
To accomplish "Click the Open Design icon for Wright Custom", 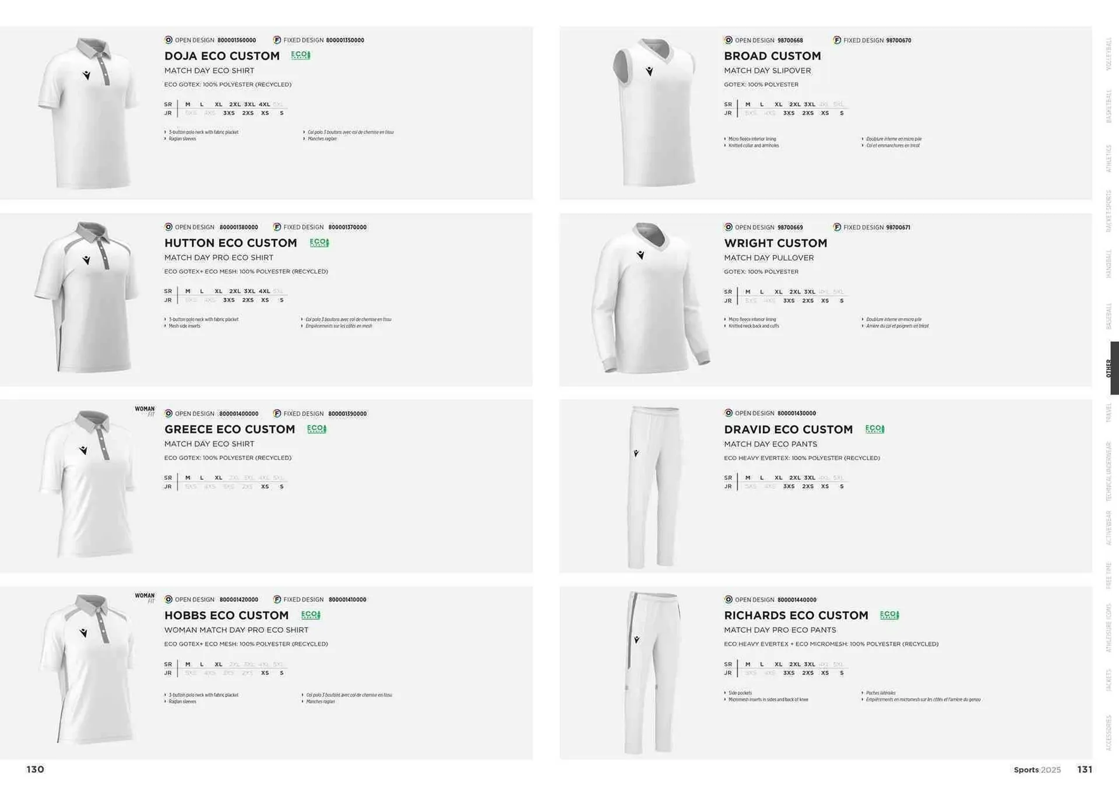I will [729, 227].
